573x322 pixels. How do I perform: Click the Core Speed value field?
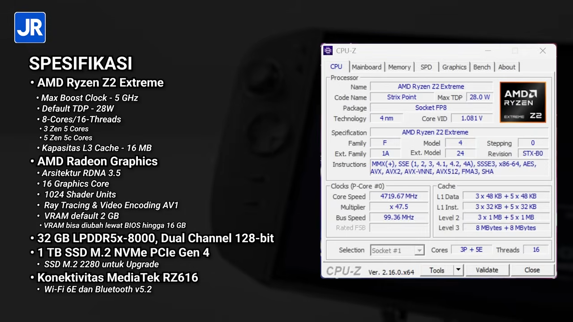398,196
